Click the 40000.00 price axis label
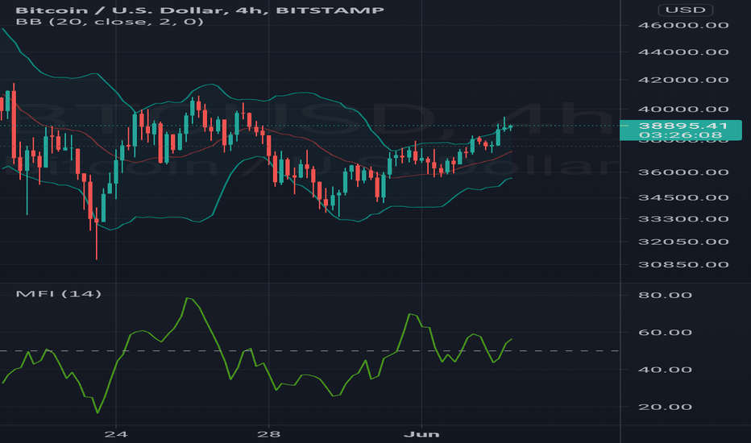 coord(683,110)
